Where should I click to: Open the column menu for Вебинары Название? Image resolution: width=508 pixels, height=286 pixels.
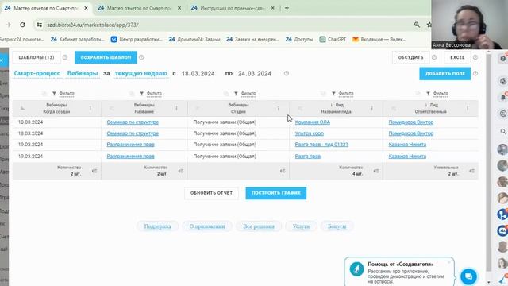point(176,108)
